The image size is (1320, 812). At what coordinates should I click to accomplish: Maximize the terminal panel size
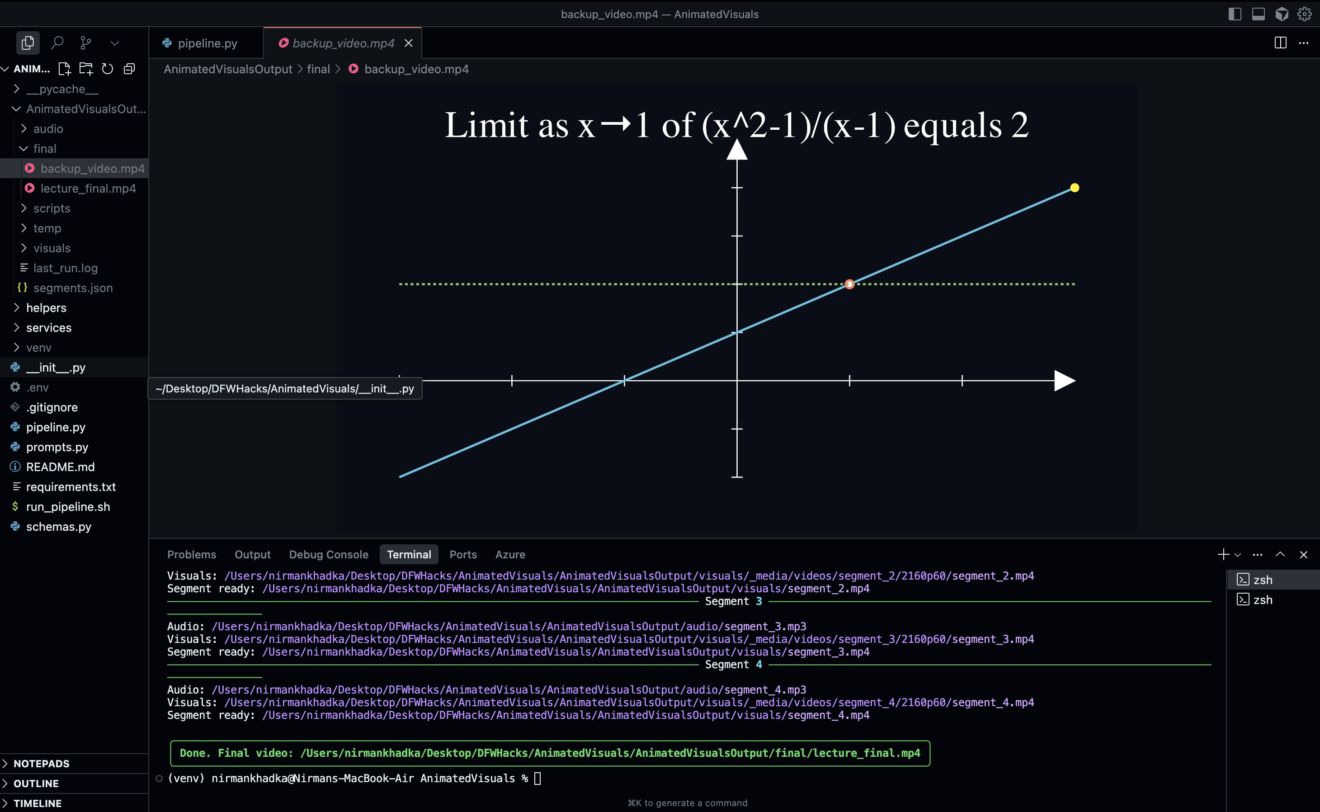(x=1280, y=554)
